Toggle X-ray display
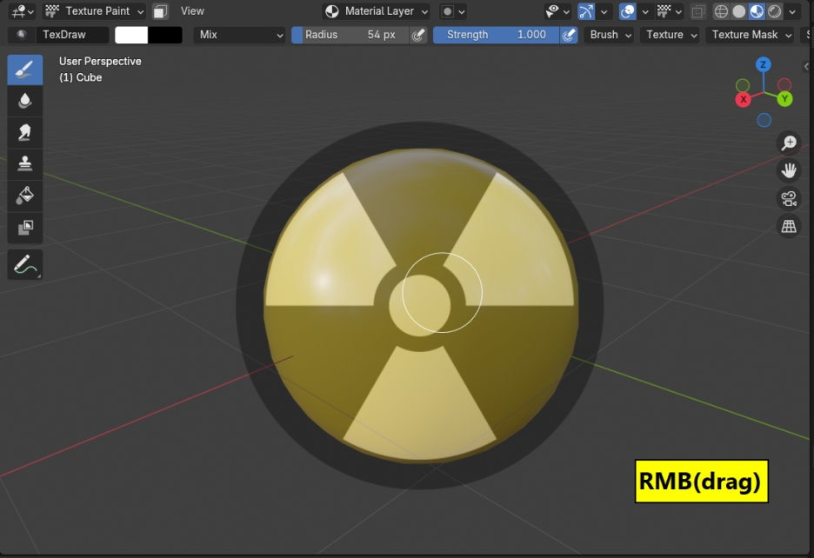 (x=698, y=11)
